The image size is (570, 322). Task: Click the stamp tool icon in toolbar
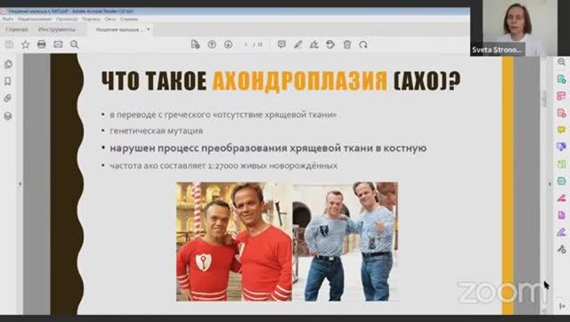[x=330, y=44]
